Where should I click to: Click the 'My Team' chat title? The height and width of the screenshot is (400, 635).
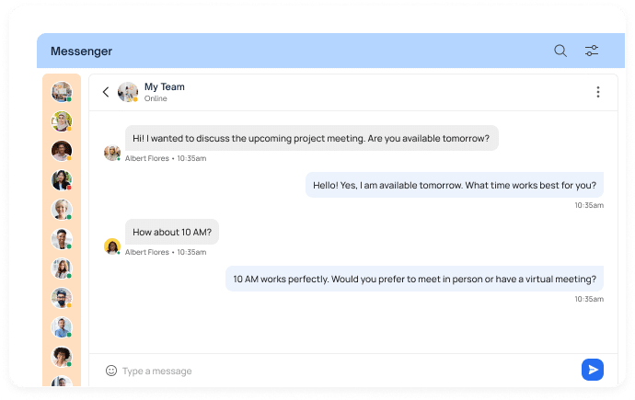tap(165, 87)
